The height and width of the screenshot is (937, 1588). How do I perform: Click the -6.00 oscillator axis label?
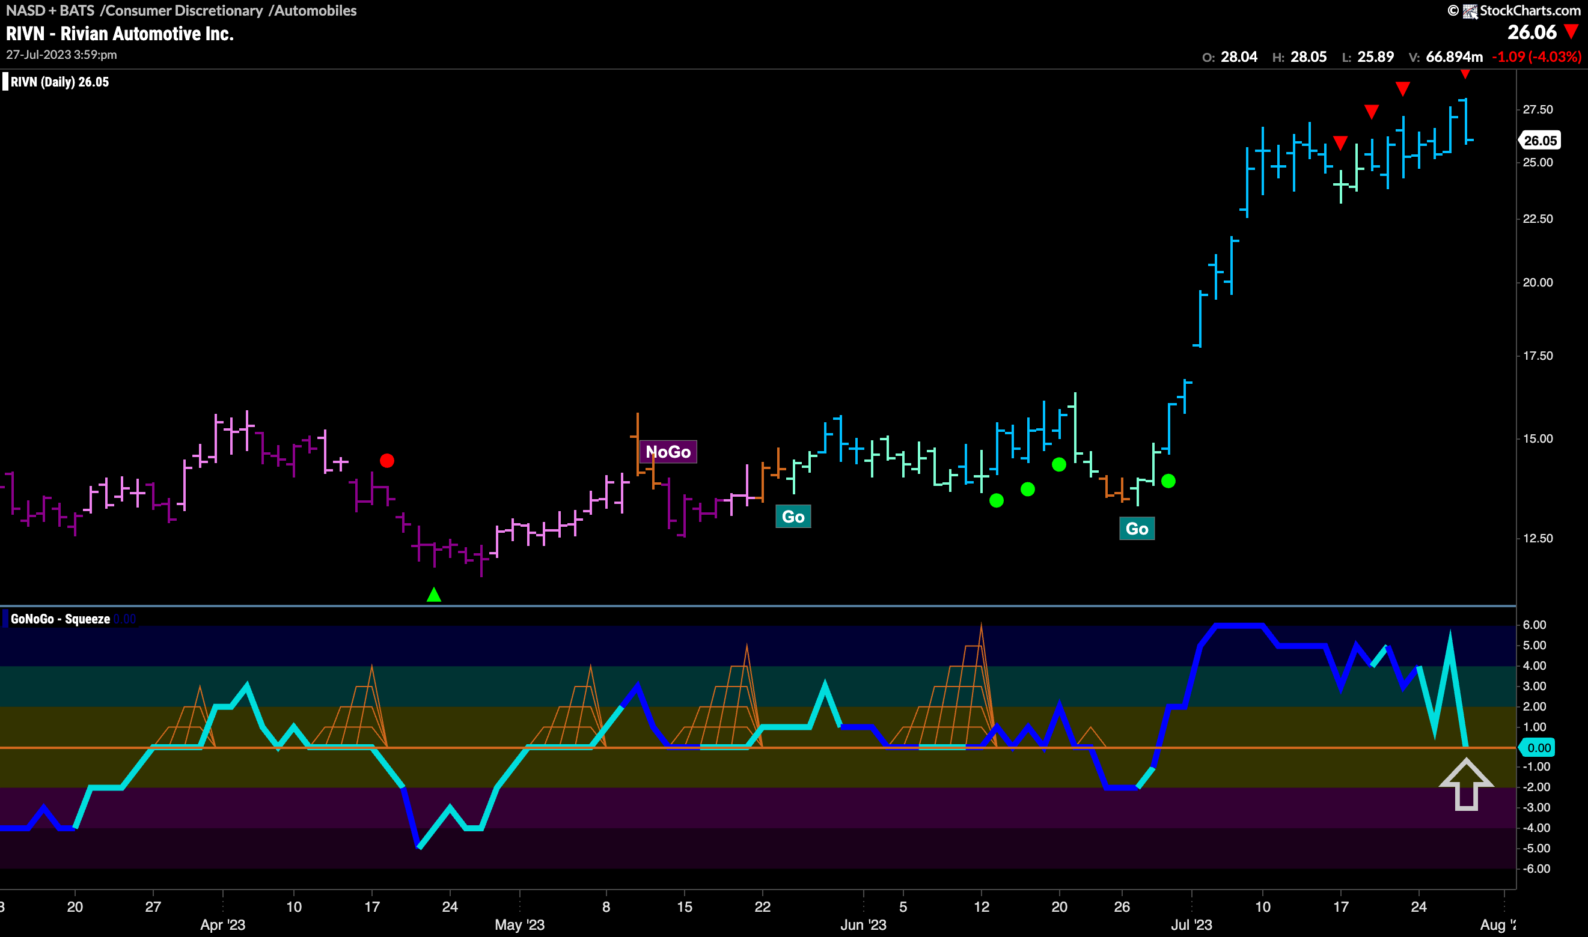coord(1535,869)
